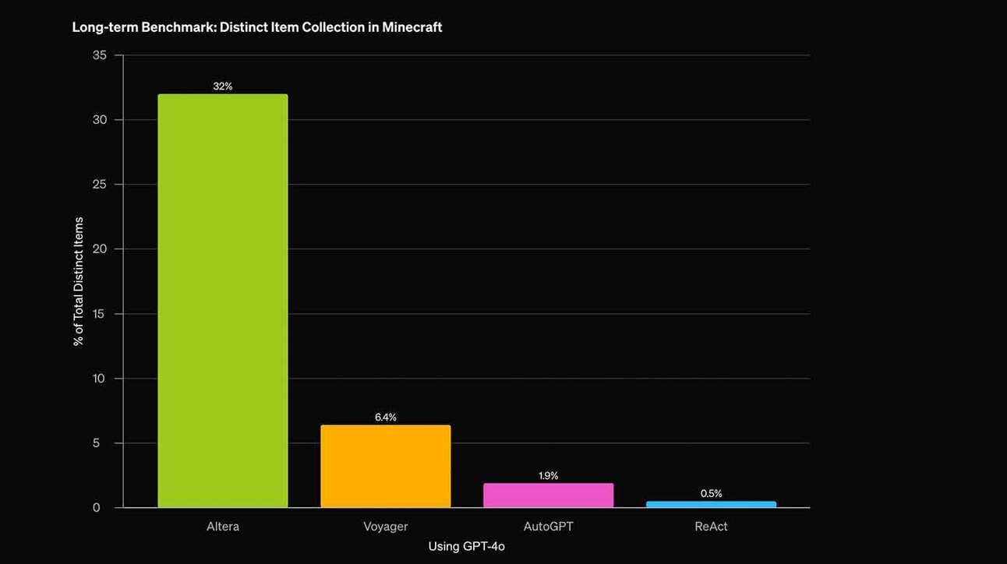Image resolution: width=1007 pixels, height=564 pixels.
Task: Click the orange Voyager bar
Action: (386, 467)
